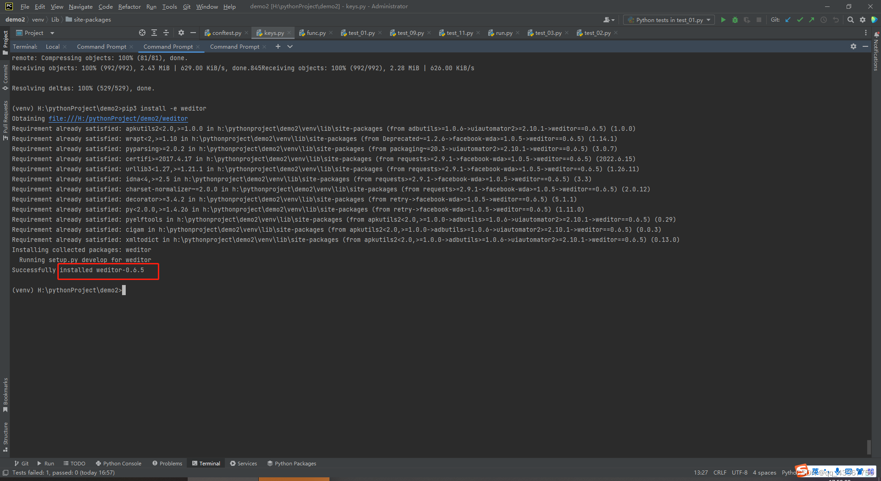Open Search Everywhere with the magnifier icon

click(850, 20)
